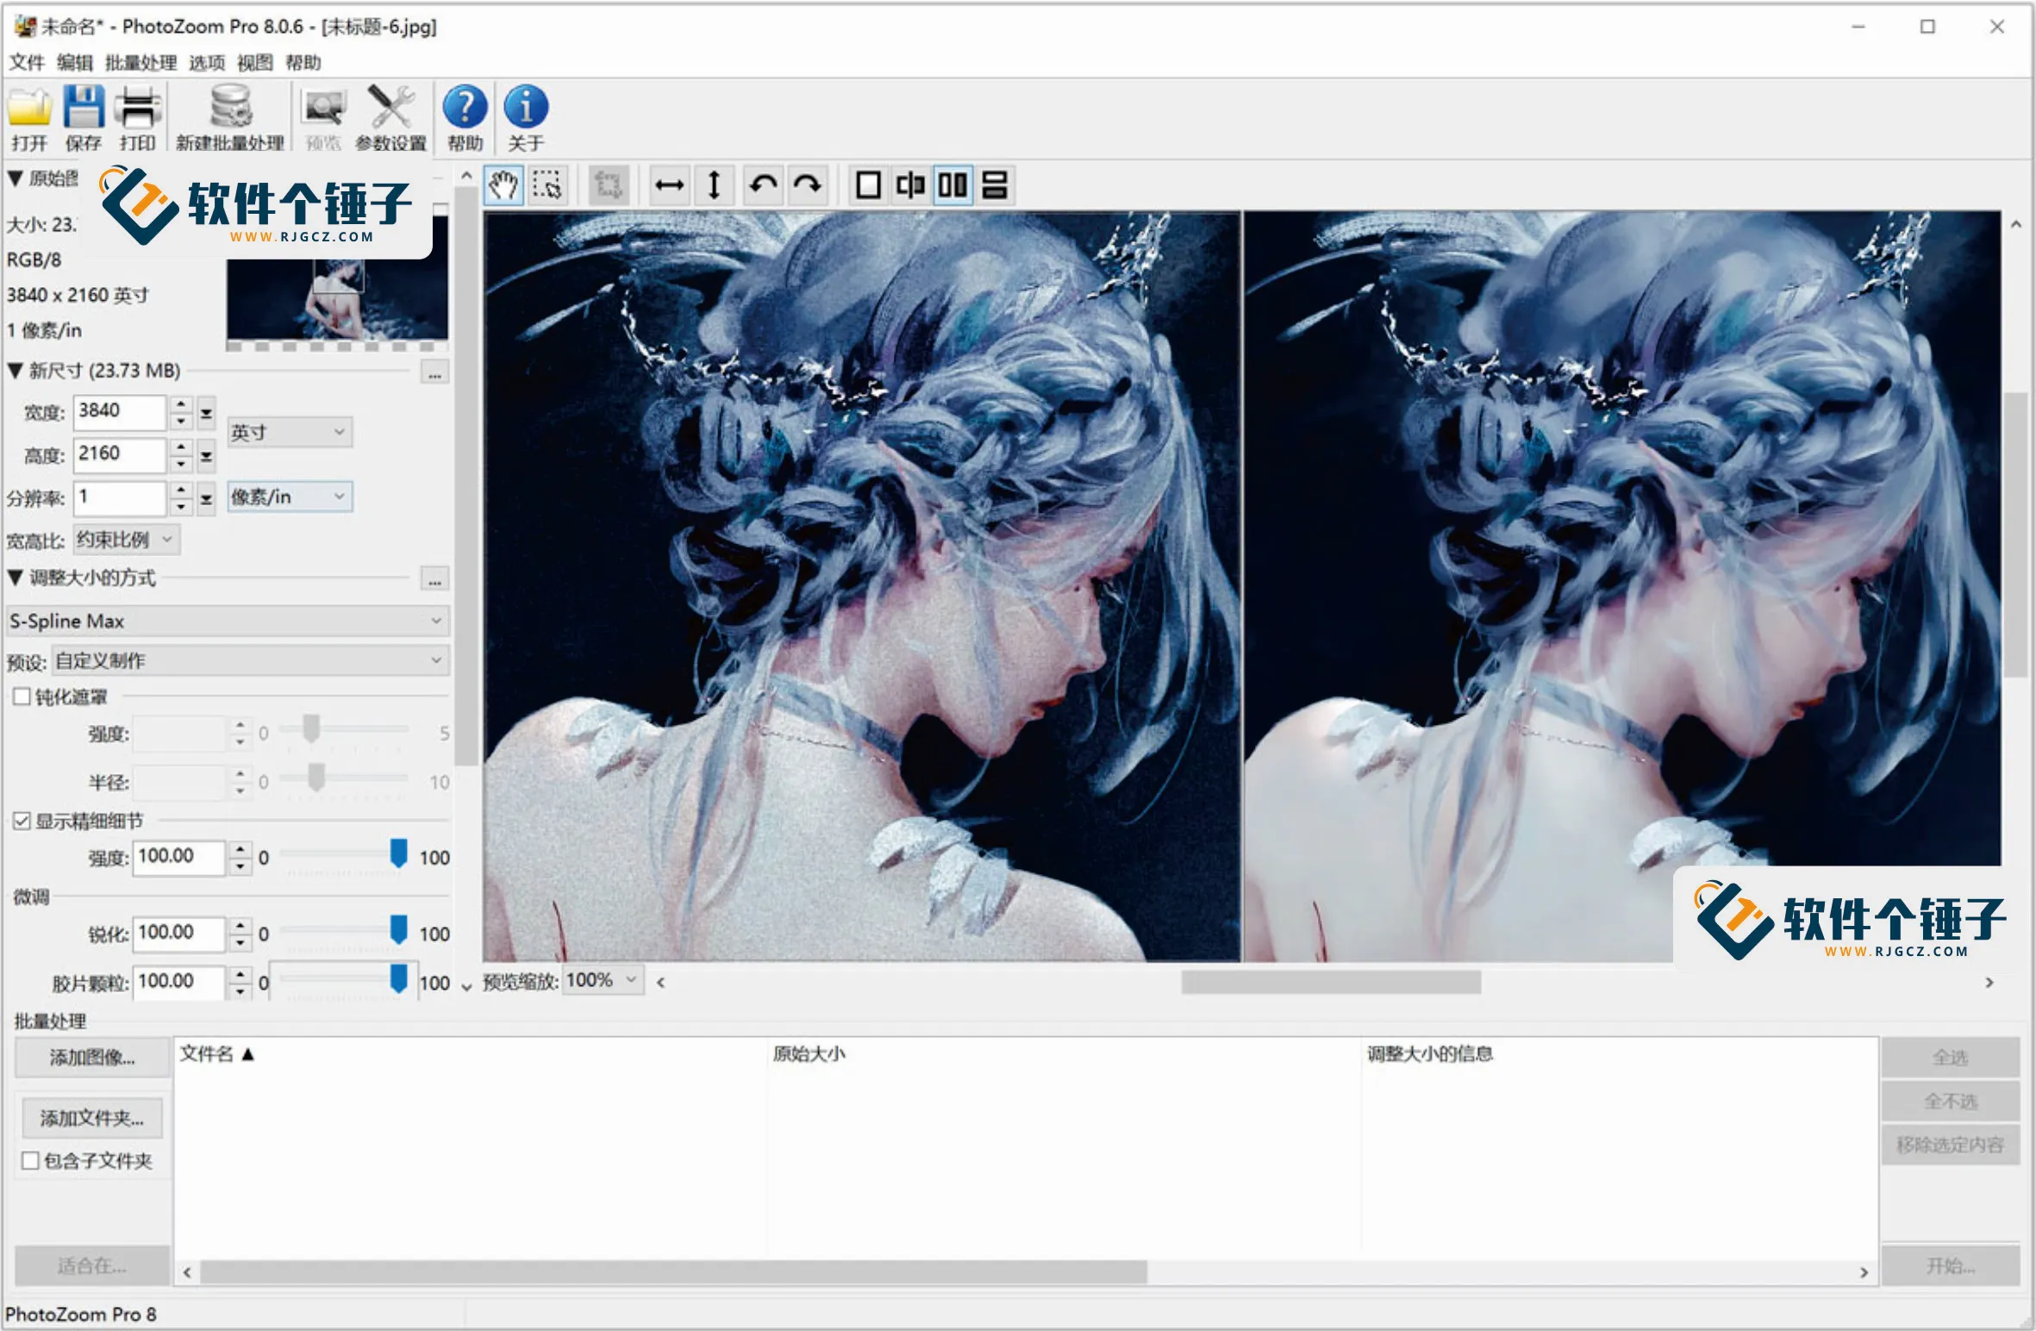Click the ellipsis button beside 新尺寸
2036x1331 pixels.
point(434,373)
